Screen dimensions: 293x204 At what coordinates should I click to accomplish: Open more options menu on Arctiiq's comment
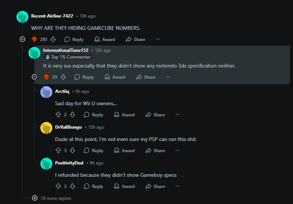coord(178,114)
